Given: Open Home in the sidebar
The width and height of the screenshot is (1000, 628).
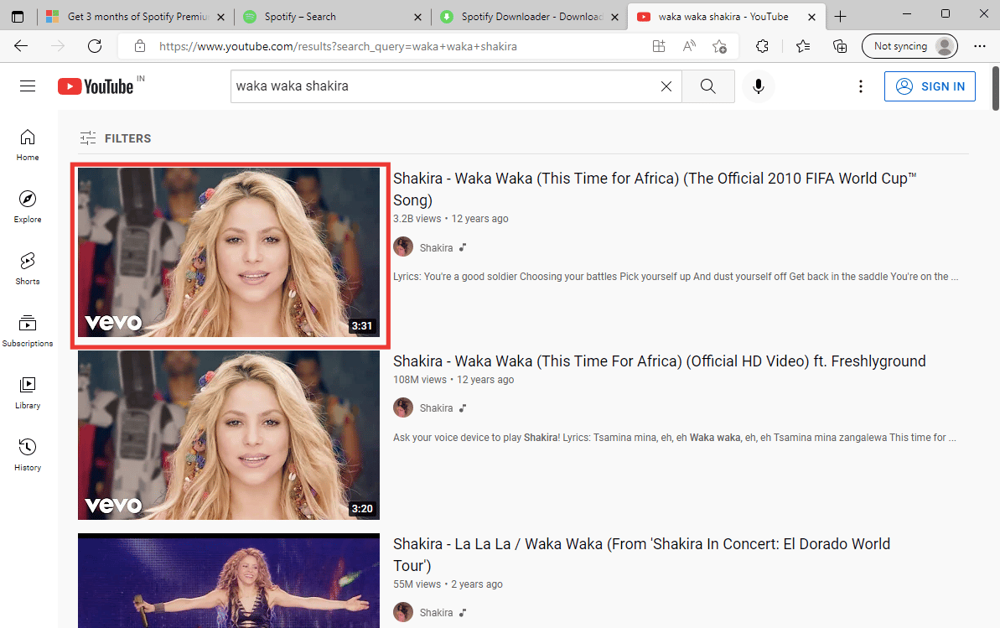Looking at the screenshot, I should [28, 145].
